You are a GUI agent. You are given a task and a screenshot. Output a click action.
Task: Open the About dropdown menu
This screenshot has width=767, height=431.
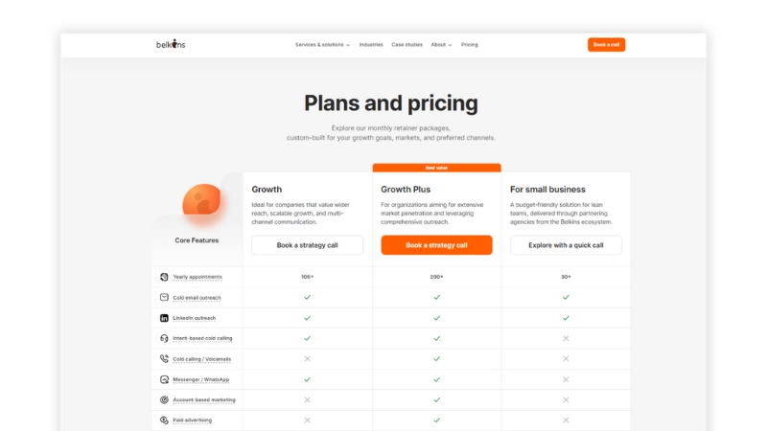tap(441, 45)
